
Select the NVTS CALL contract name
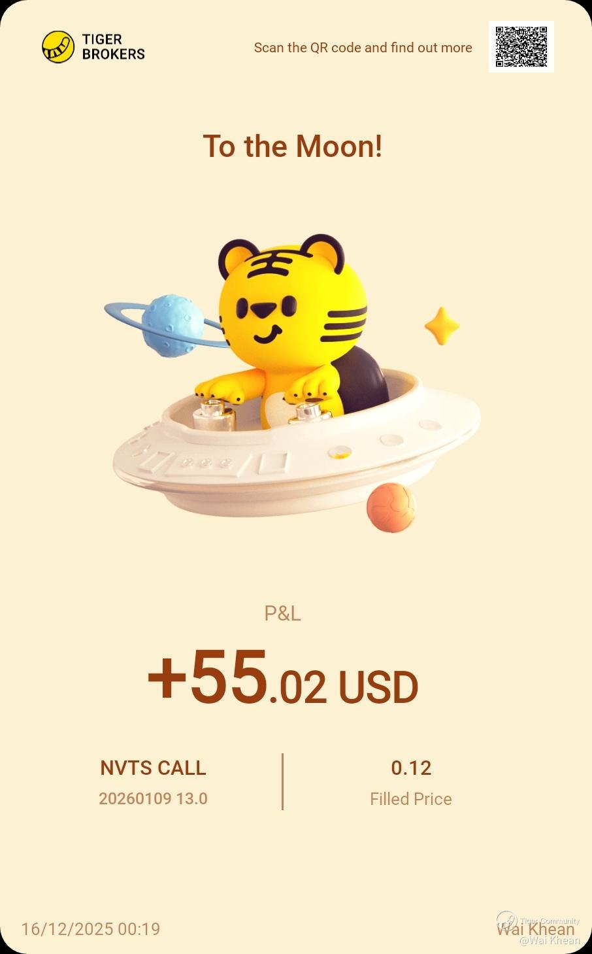click(153, 768)
